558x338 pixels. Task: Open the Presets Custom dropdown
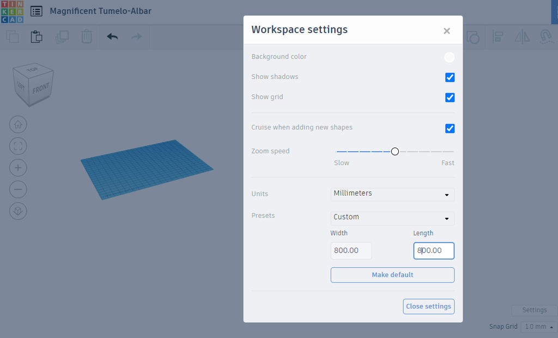click(x=392, y=218)
